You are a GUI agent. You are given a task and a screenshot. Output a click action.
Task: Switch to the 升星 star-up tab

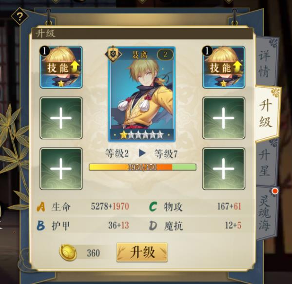(x=265, y=163)
